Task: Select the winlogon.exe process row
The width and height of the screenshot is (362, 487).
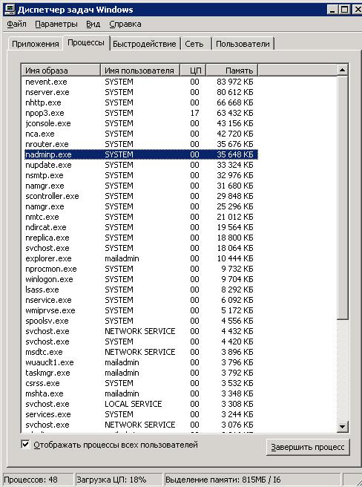Action: point(141,279)
